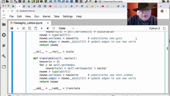The height and width of the screenshot is (96, 170).
Task: Open a new browser tab with plus
Action: tap(161, 6)
